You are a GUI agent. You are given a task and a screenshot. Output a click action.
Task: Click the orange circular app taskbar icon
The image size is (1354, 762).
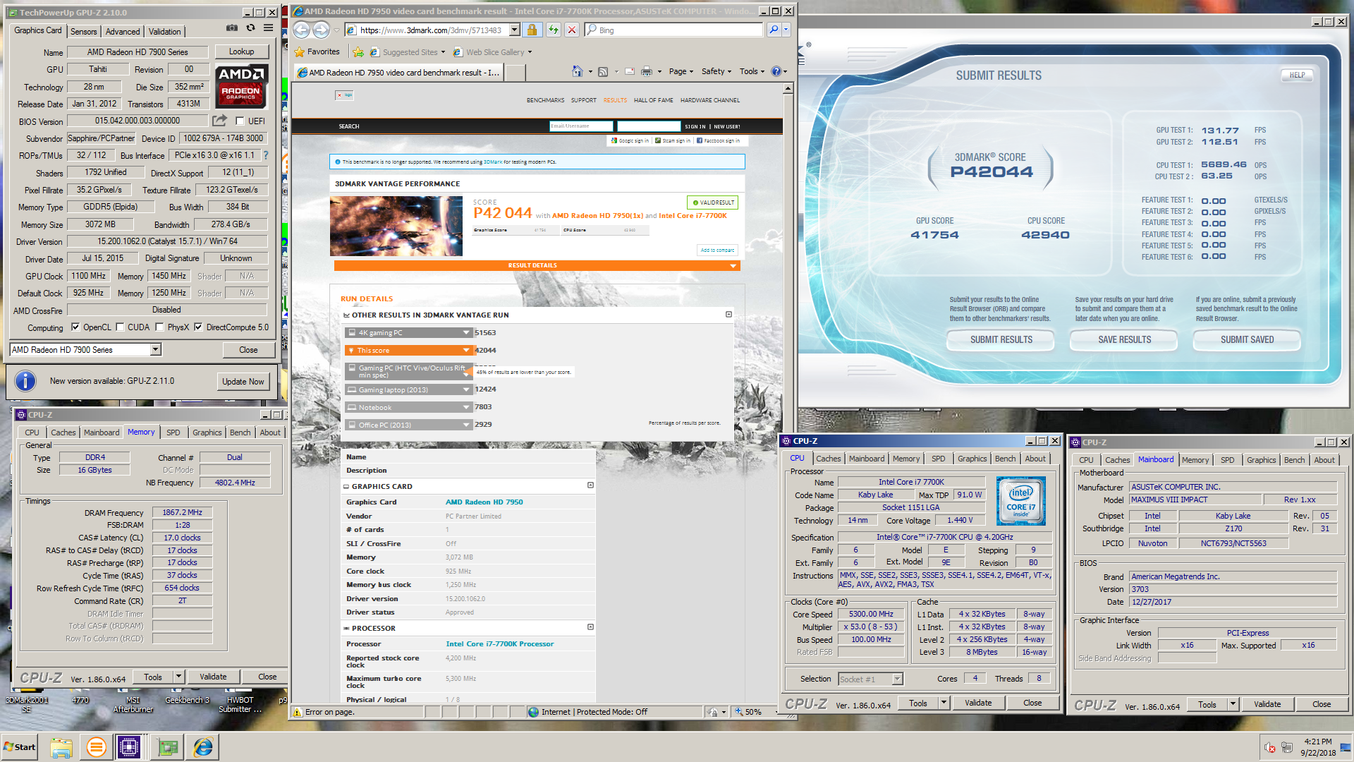[x=96, y=746]
